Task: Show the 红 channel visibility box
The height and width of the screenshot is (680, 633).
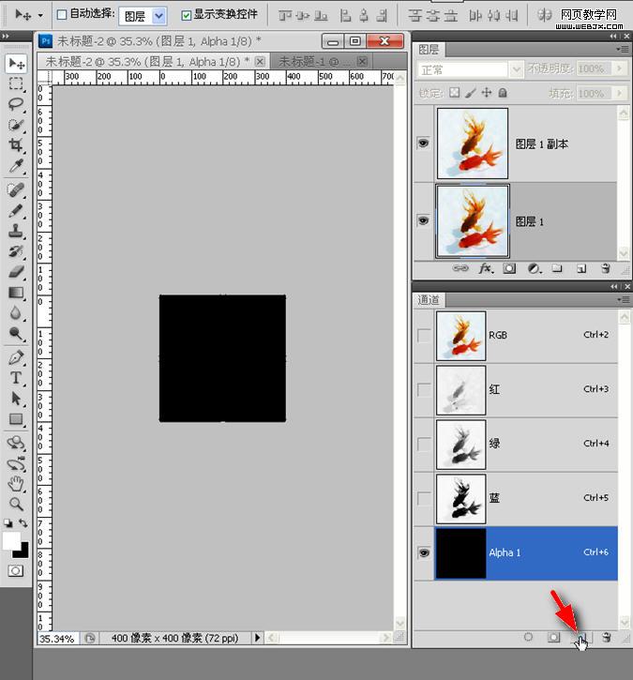Action: click(x=424, y=389)
